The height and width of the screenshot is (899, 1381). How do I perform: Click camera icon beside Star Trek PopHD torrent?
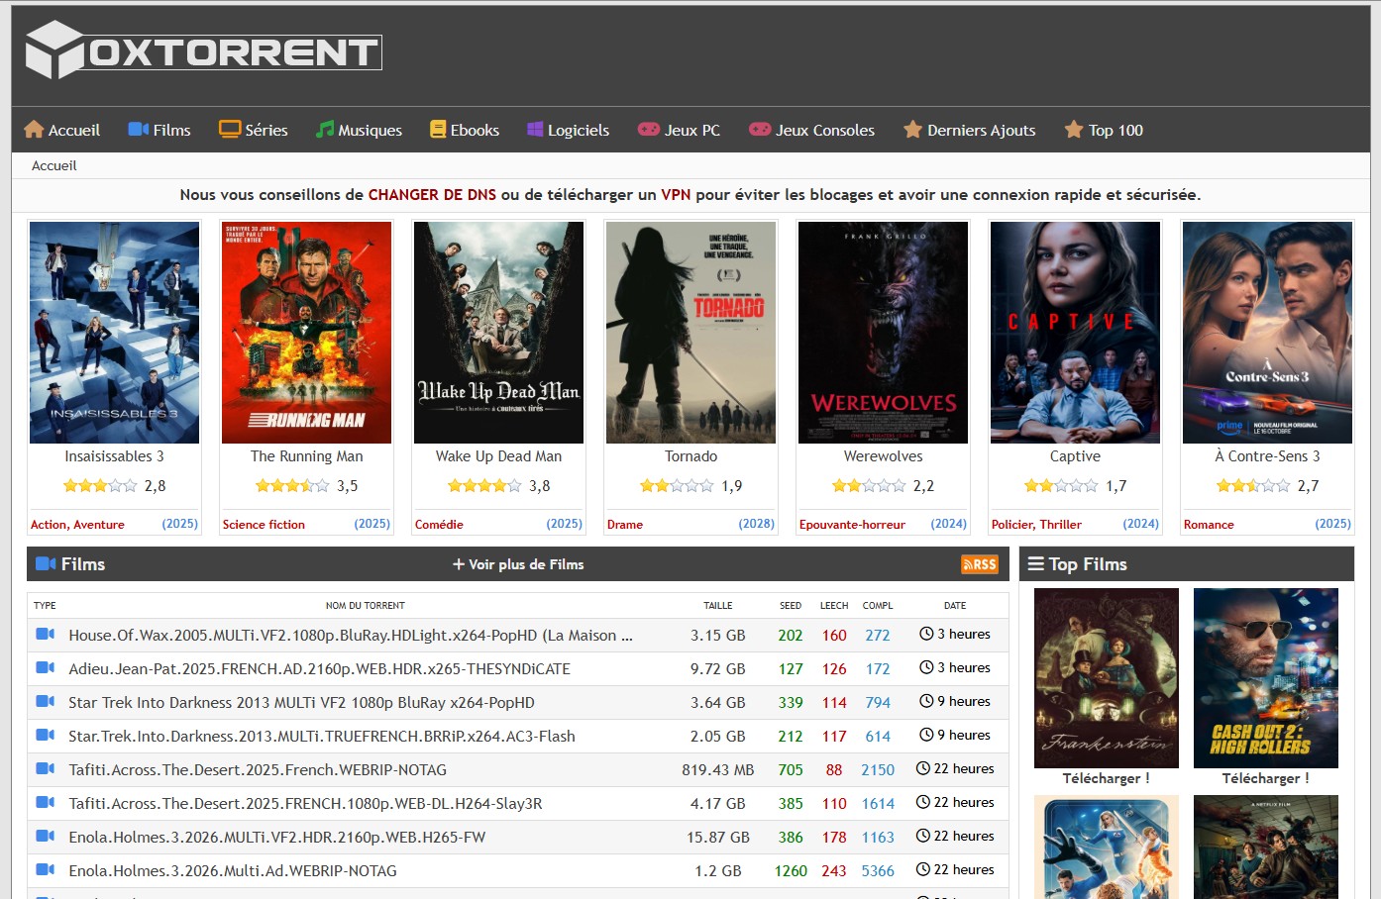pyautogui.click(x=46, y=701)
